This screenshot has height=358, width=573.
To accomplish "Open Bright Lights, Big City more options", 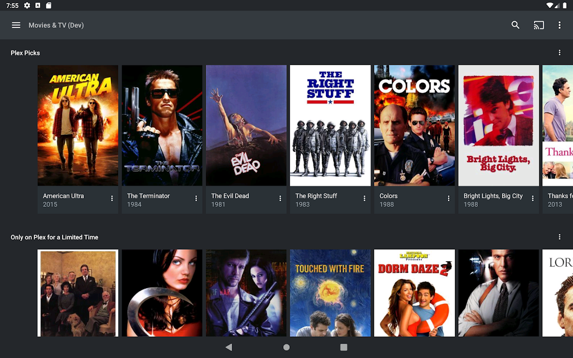I will [532, 198].
